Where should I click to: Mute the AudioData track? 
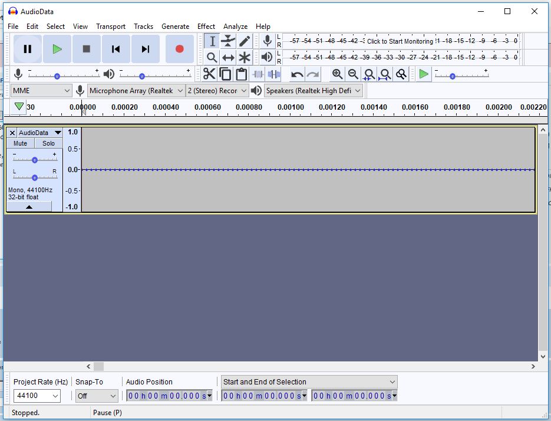[x=21, y=143]
